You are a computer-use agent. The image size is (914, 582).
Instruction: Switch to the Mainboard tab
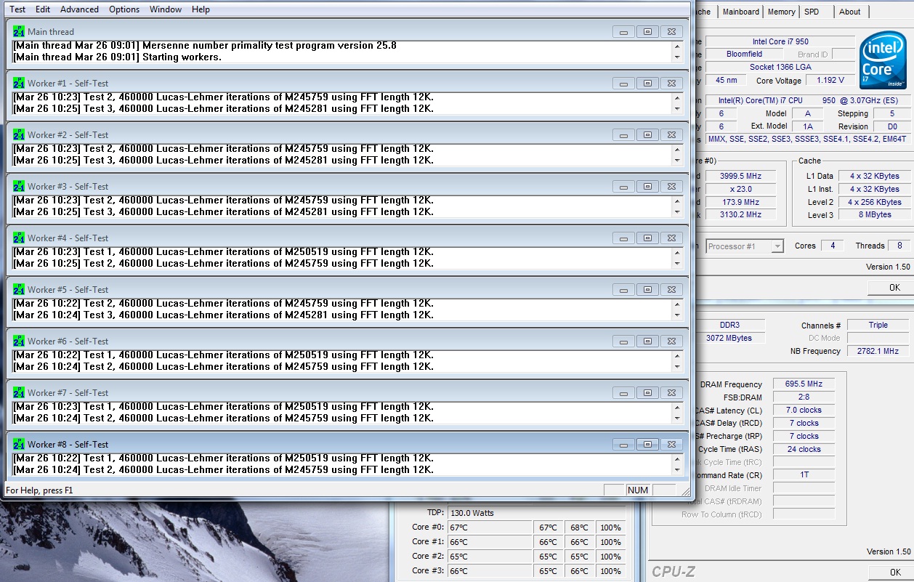pos(740,12)
